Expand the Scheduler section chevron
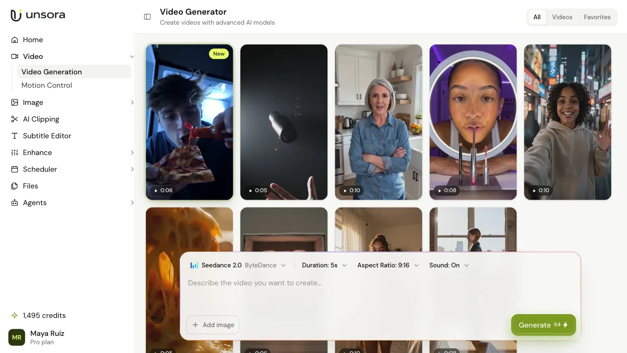This screenshot has width=627, height=353. coord(132,169)
